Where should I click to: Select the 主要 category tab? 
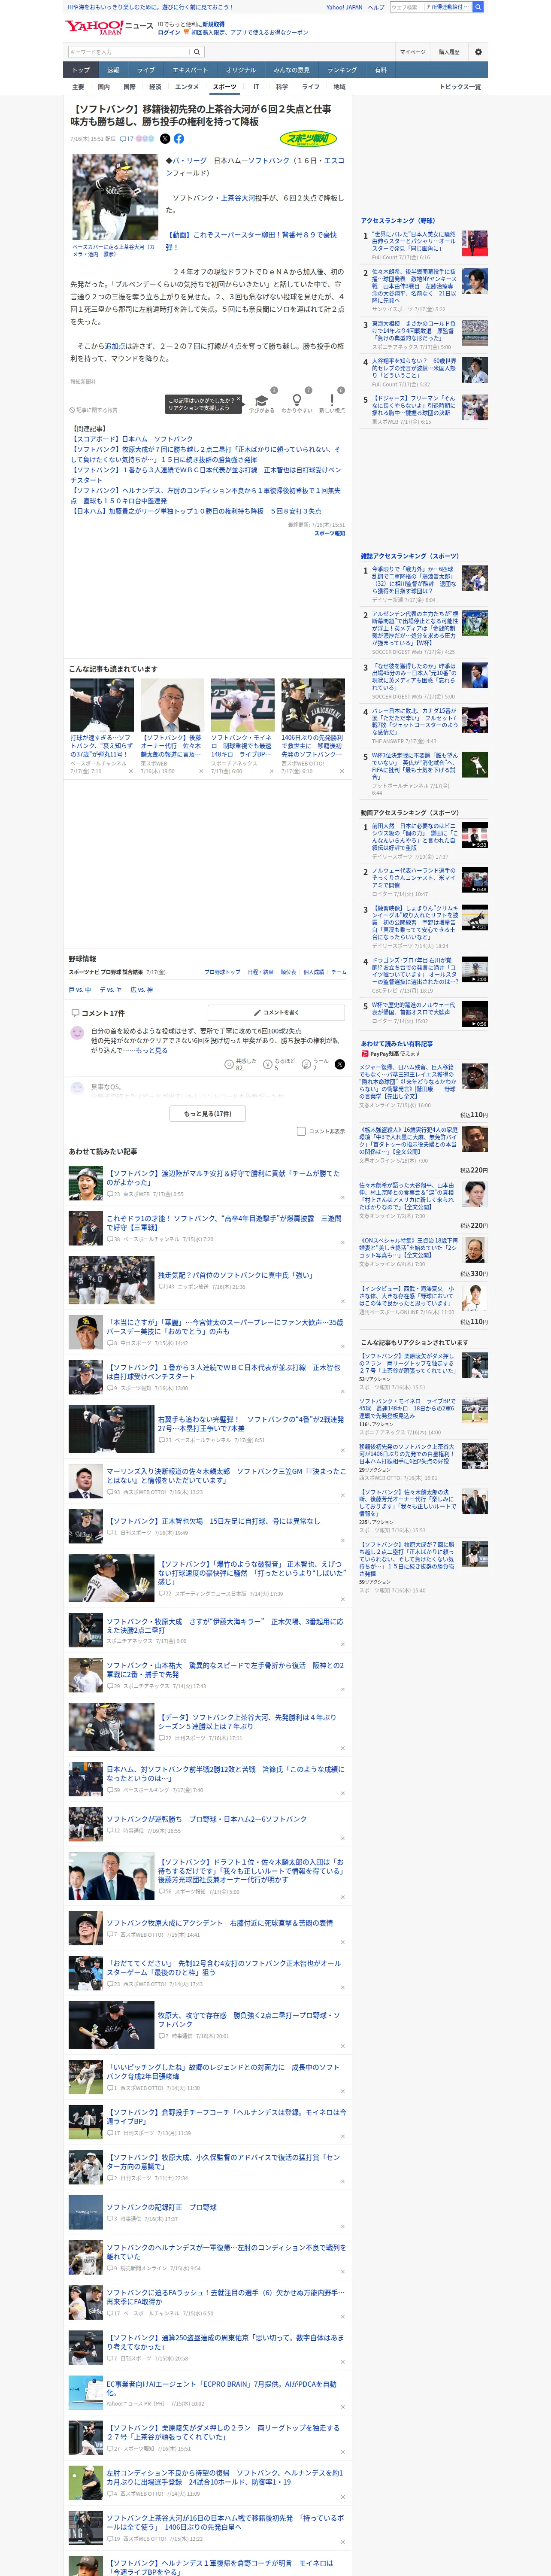pyautogui.click(x=78, y=87)
